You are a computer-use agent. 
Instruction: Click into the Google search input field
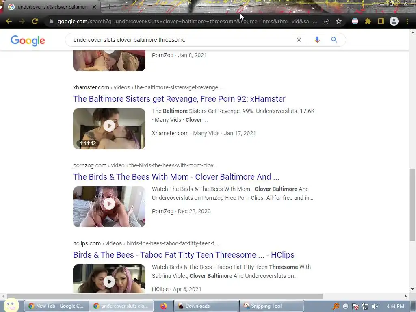[183, 40]
